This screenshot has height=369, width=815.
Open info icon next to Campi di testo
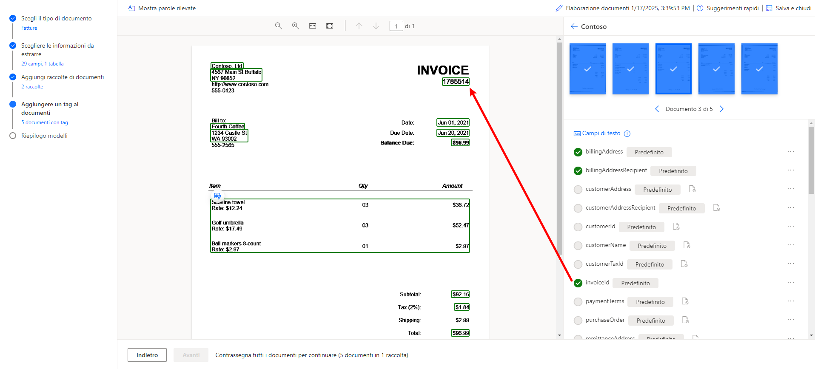point(627,133)
